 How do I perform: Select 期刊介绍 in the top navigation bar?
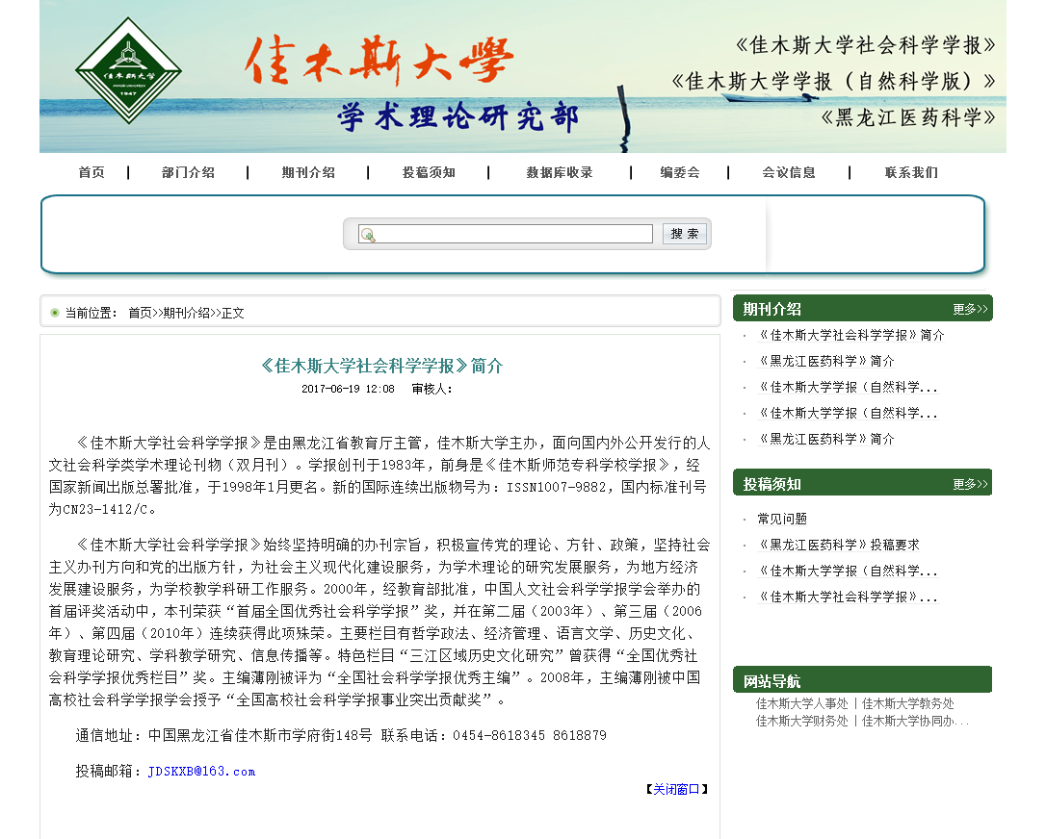click(308, 172)
